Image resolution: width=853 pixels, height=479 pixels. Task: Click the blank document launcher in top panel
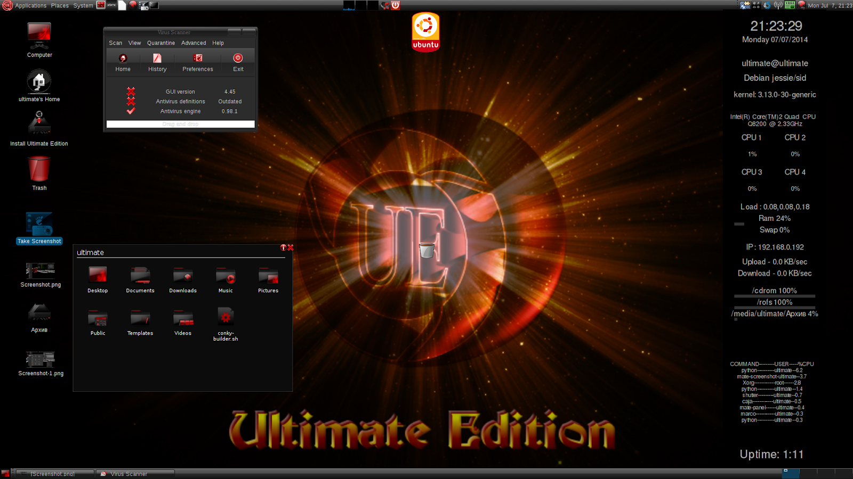[x=122, y=5]
